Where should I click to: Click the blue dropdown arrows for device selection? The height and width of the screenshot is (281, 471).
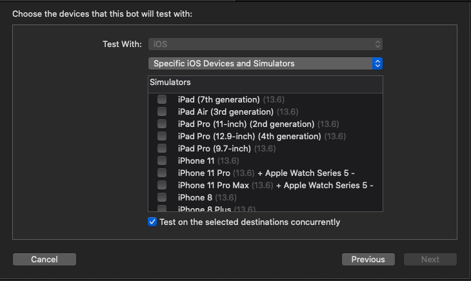377,64
